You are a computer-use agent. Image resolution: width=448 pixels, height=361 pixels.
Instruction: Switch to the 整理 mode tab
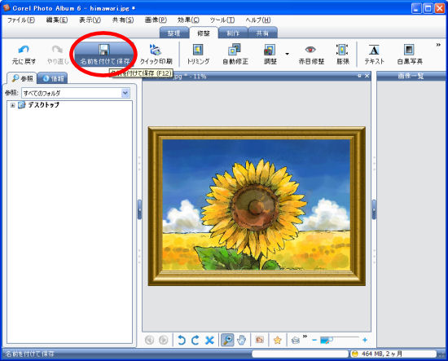(174, 33)
